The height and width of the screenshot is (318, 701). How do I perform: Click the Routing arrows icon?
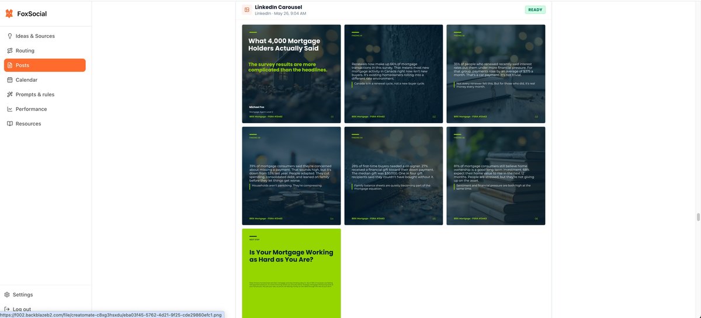pos(10,51)
